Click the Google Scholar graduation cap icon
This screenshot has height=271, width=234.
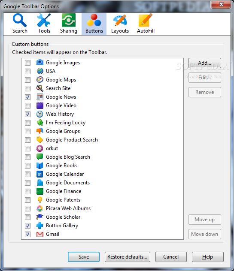click(x=40, y=217)
